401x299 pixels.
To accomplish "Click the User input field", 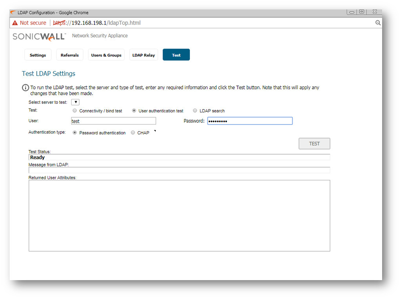I will [113, 121].
